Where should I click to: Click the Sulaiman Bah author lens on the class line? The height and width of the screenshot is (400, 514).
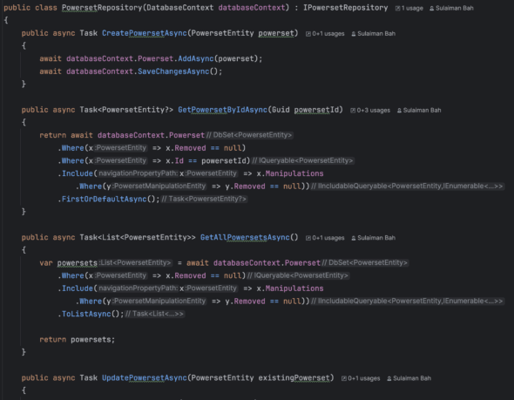451,8
